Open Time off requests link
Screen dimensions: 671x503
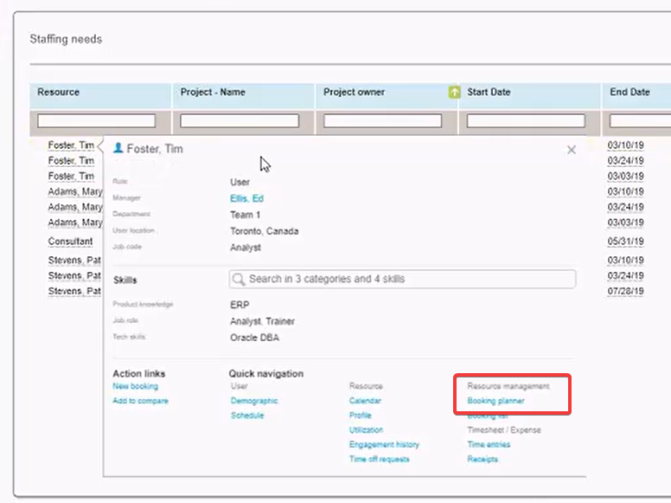(x=379, y=460)
